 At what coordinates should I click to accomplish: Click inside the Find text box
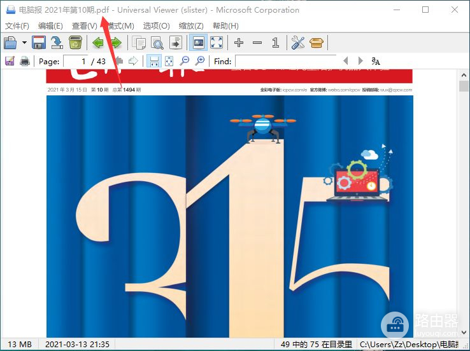(285, 61)
